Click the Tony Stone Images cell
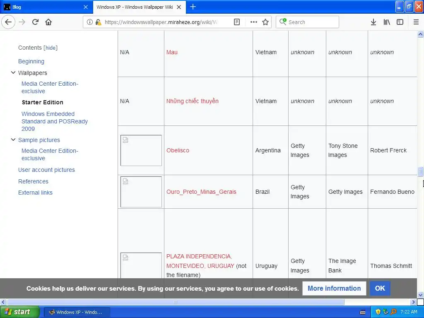 click(x=347, y=150)
